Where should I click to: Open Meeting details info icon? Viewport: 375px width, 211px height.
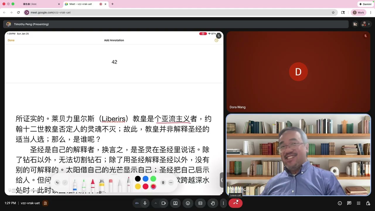coord(340,203)
